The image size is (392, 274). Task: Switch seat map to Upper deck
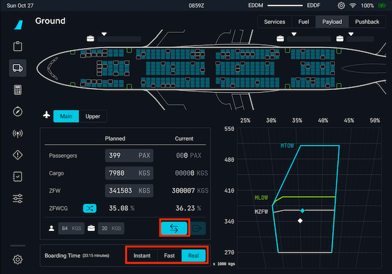coord(92,116)
